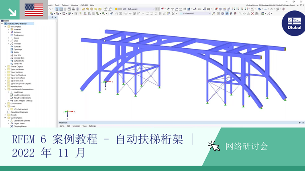The height and width of the screenshot is (171, 305).
Task: Select LC1 - Self-weight under Loads
Action: (20, 109)
